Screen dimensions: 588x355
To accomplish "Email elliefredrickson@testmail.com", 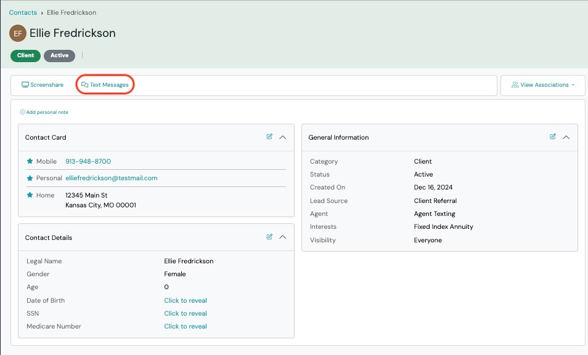I will pos(112,178).
